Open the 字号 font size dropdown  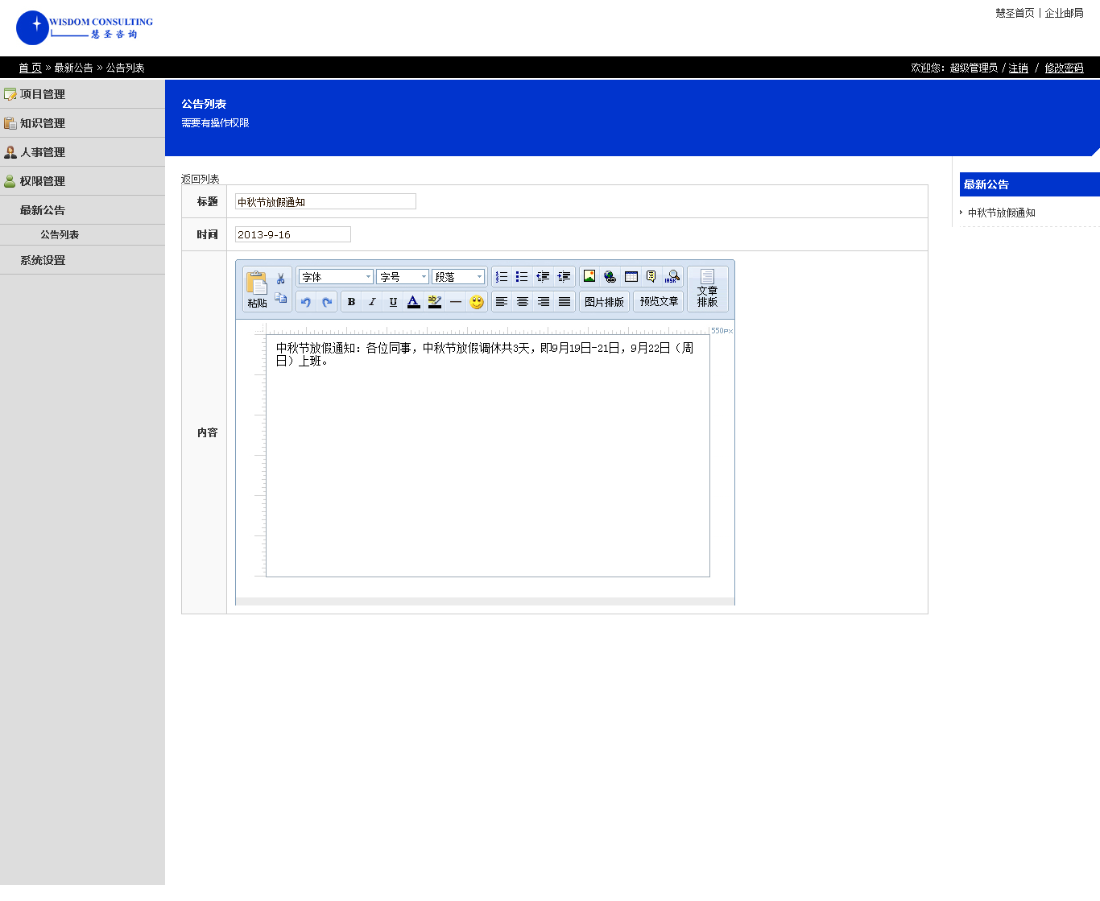403,277
